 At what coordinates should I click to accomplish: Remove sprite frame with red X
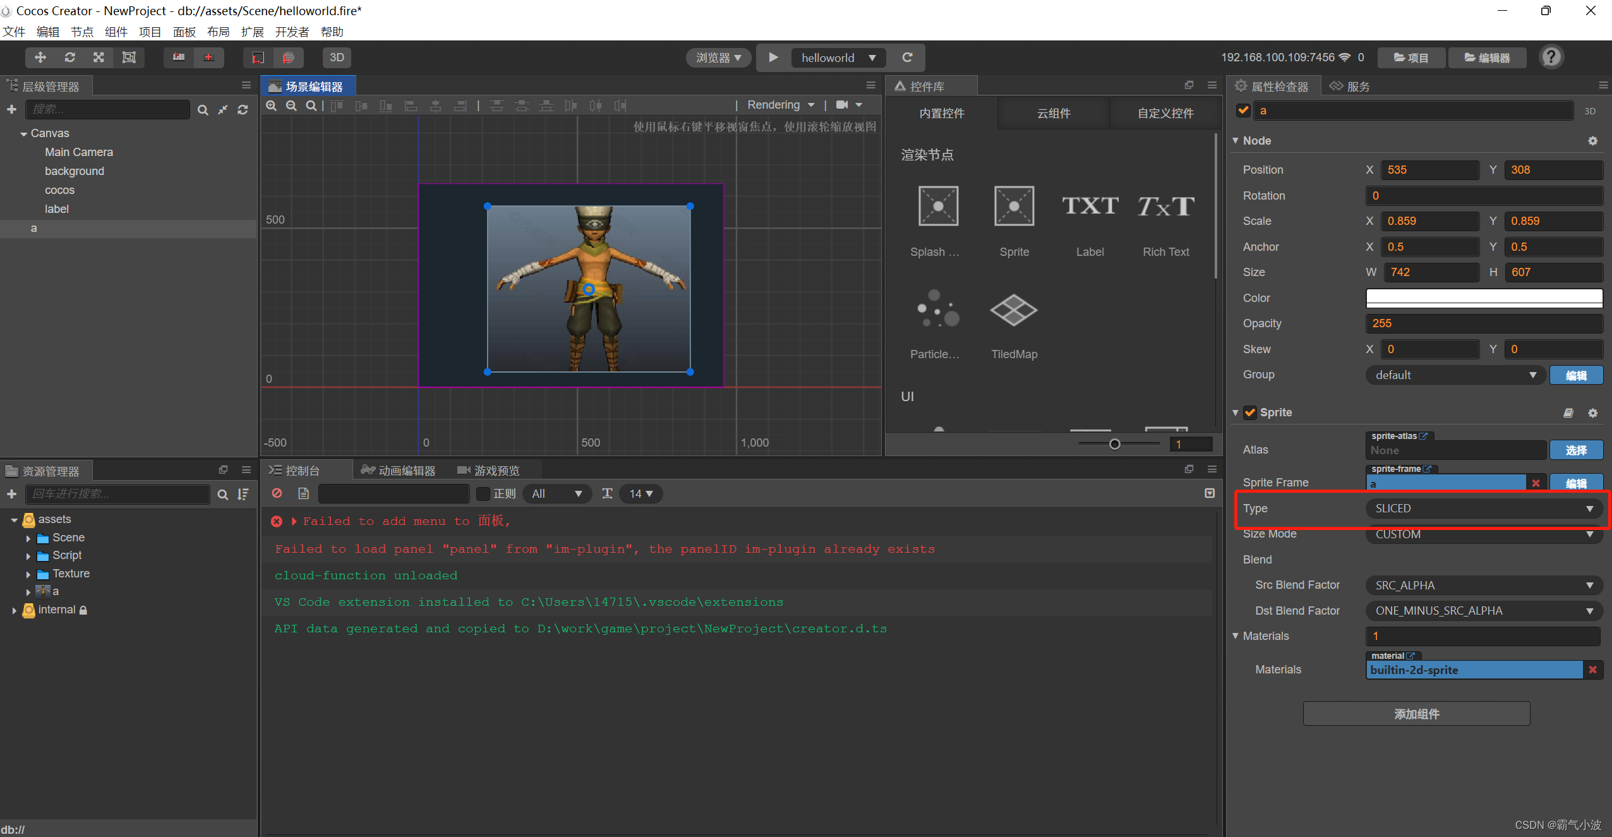(1536, 483)
